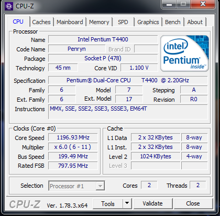Click the empty Level 3 size field
Viewport: 220px width, 216px height.
point(156,166)
